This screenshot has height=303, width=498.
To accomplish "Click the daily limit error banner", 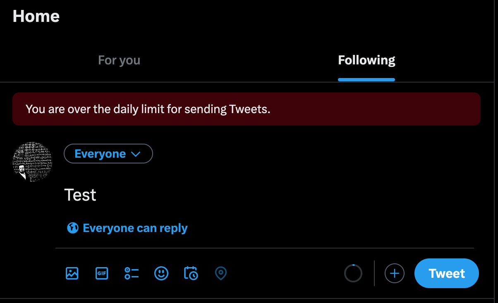I will click(247, 109).
